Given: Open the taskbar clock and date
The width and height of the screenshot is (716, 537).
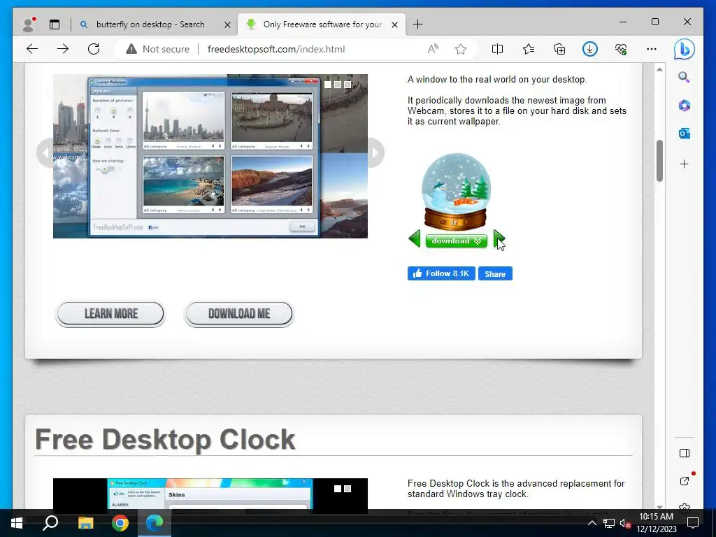Looking at the screenshot, I should click(656, 523).
